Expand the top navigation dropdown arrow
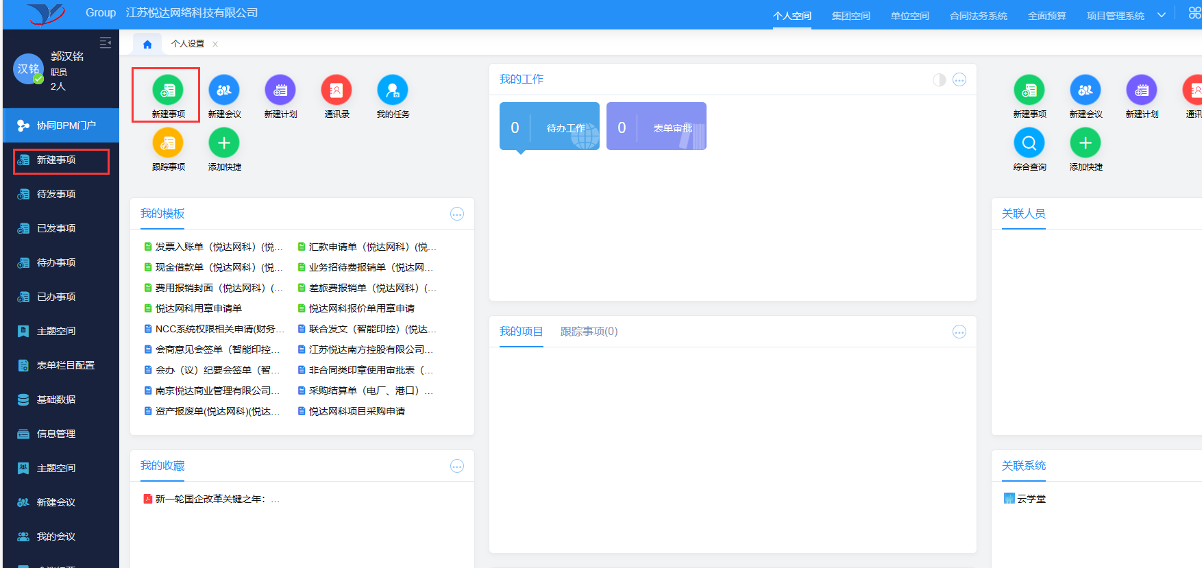 click(x=1162, y=15)
